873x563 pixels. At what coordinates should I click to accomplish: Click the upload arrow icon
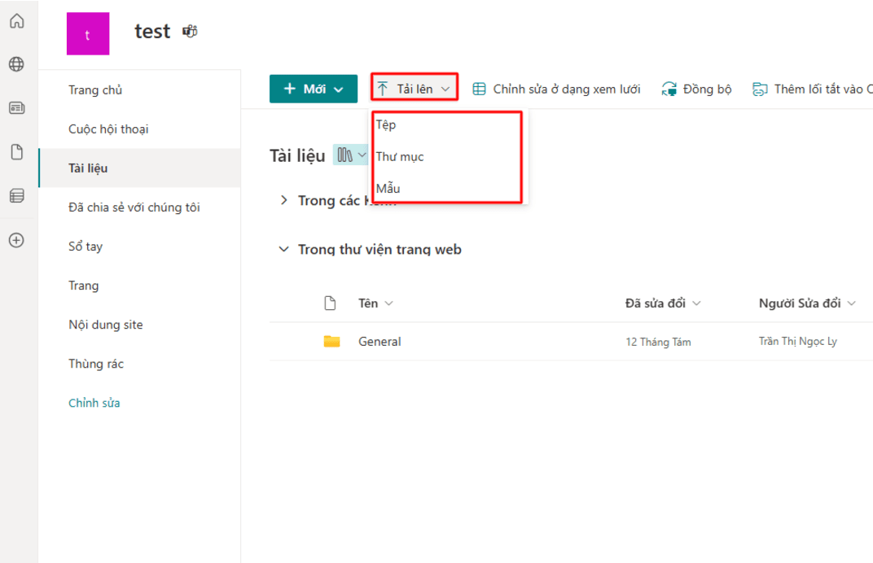coord(383,89)
